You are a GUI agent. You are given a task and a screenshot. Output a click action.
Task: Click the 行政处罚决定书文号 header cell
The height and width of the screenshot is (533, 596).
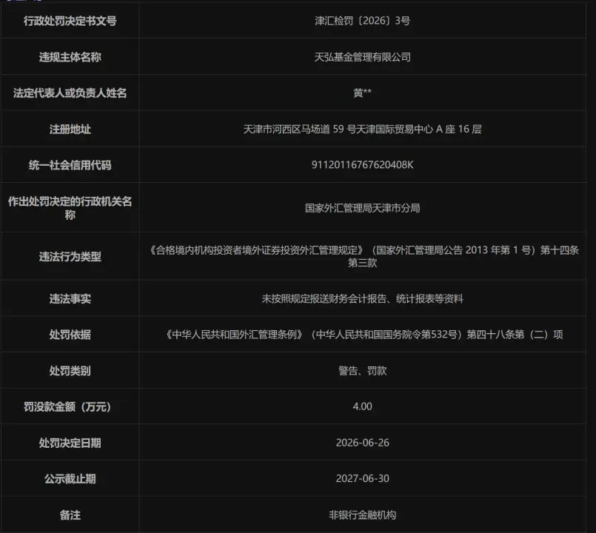click(x=70, y=21)
